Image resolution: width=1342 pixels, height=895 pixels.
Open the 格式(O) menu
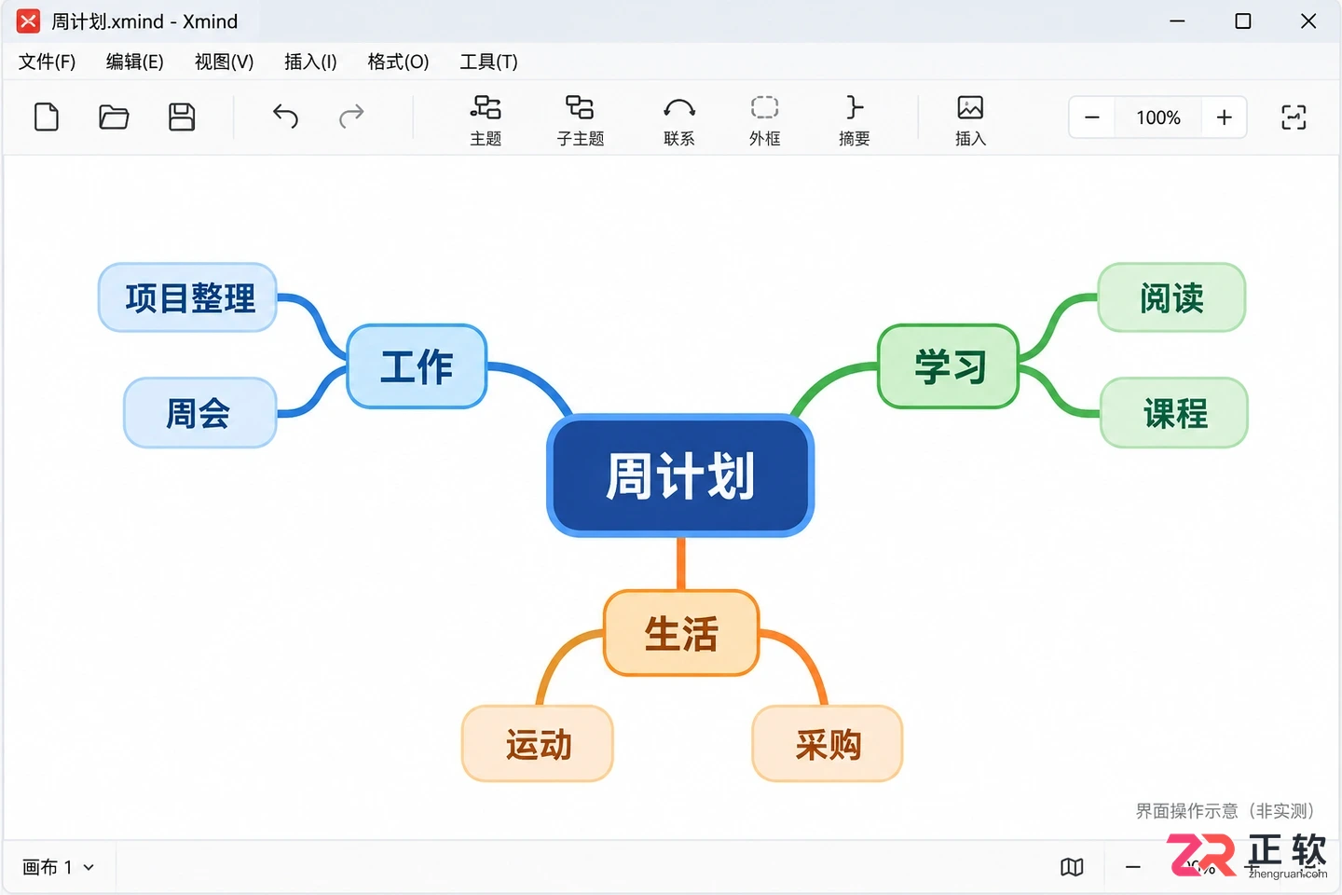398,62
